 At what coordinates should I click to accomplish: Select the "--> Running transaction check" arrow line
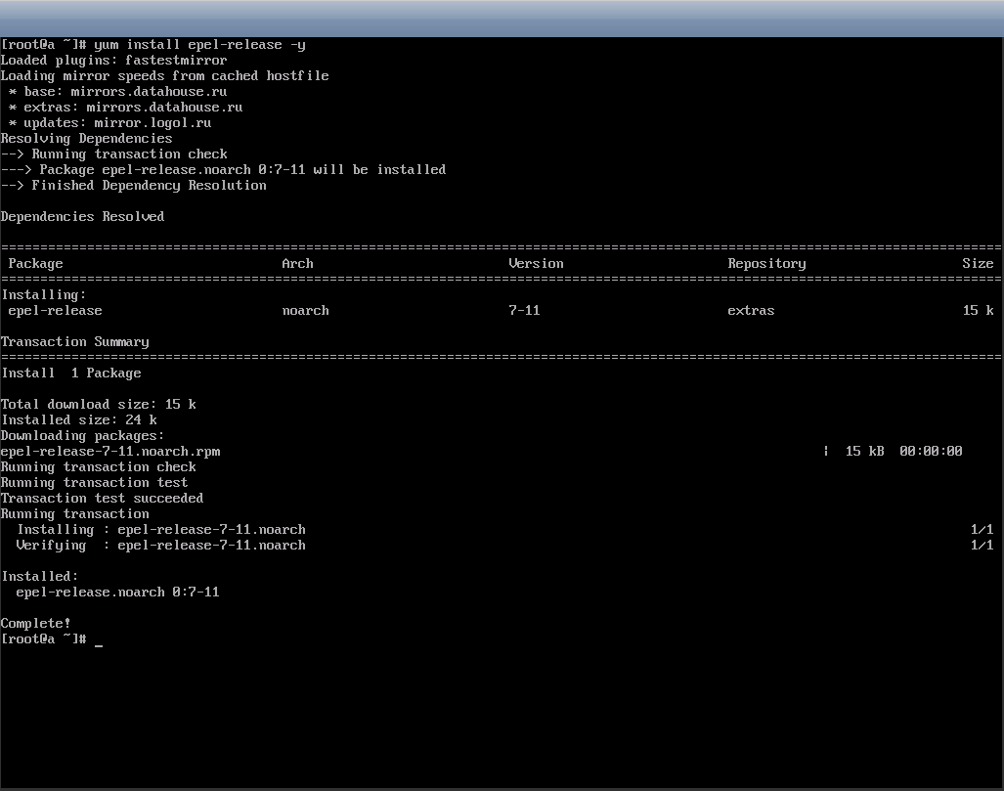(114, 154)
